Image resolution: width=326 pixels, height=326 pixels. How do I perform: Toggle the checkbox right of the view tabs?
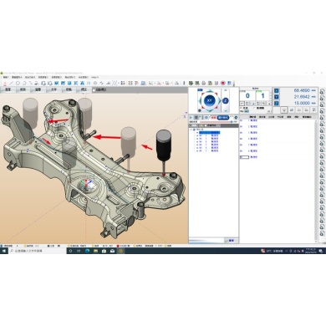94,90
